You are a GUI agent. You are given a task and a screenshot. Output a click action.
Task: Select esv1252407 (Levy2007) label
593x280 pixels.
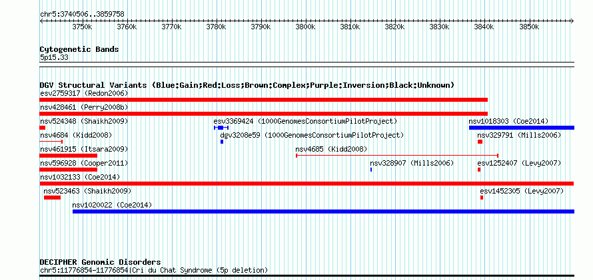519,164
